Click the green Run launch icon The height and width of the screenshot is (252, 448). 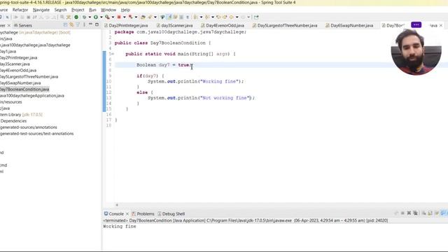click(x=96, y=17)
